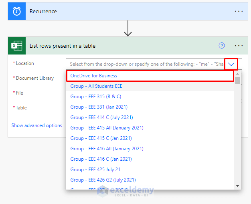Screen dimensions: 251x204
Task: Open the List rows step ellipsis menu
Action: coord(239,46)
